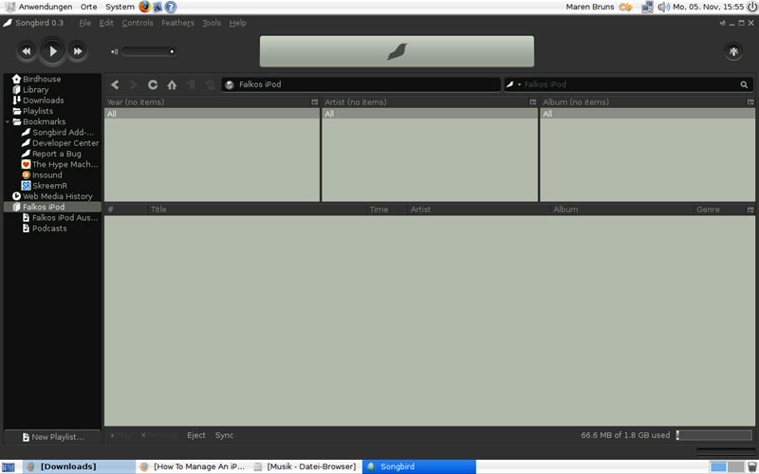Skip to the previous track
This screenshot has width=759, height=474.
[x=27, y=51]
